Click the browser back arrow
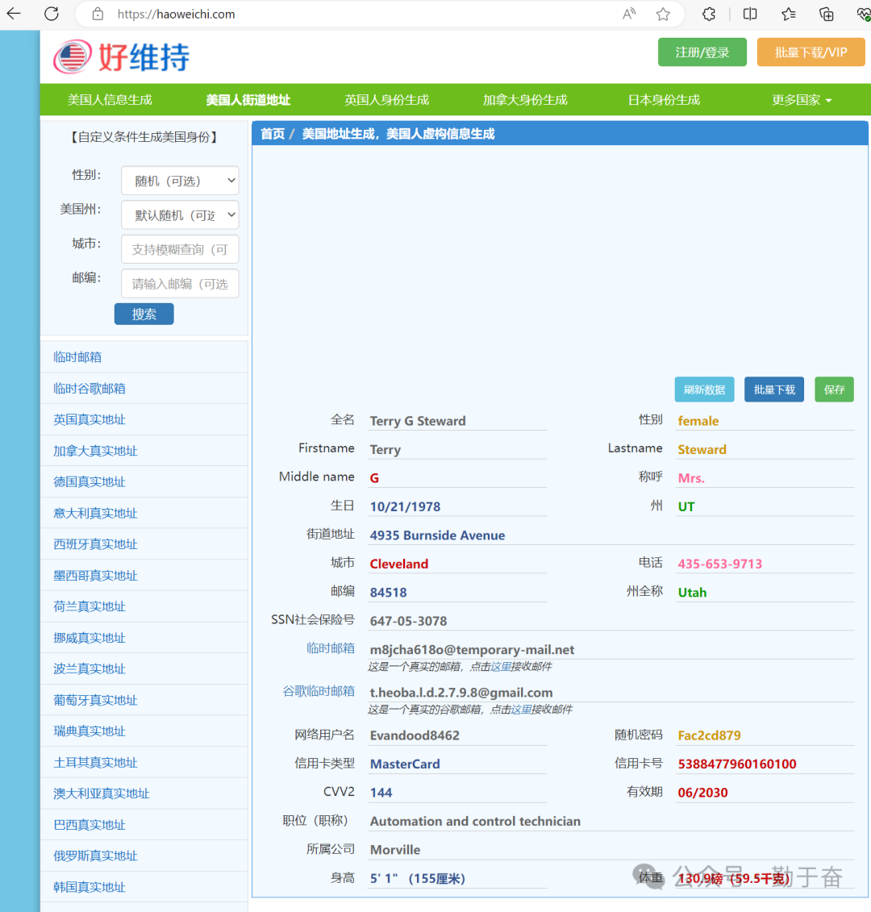Image resolution: width=871 pixels, height=912 pixels. click(x=14, y=14)
